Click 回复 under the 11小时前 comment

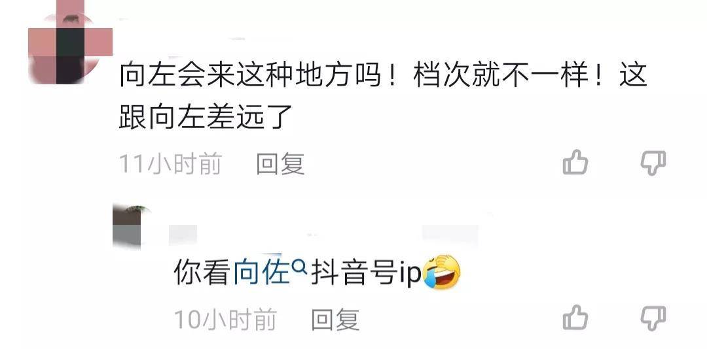tap(280, 164)
